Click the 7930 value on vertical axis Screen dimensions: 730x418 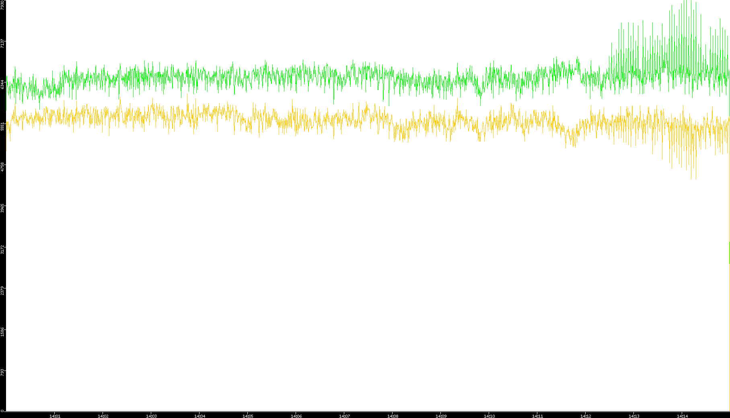tap(2, 5)
